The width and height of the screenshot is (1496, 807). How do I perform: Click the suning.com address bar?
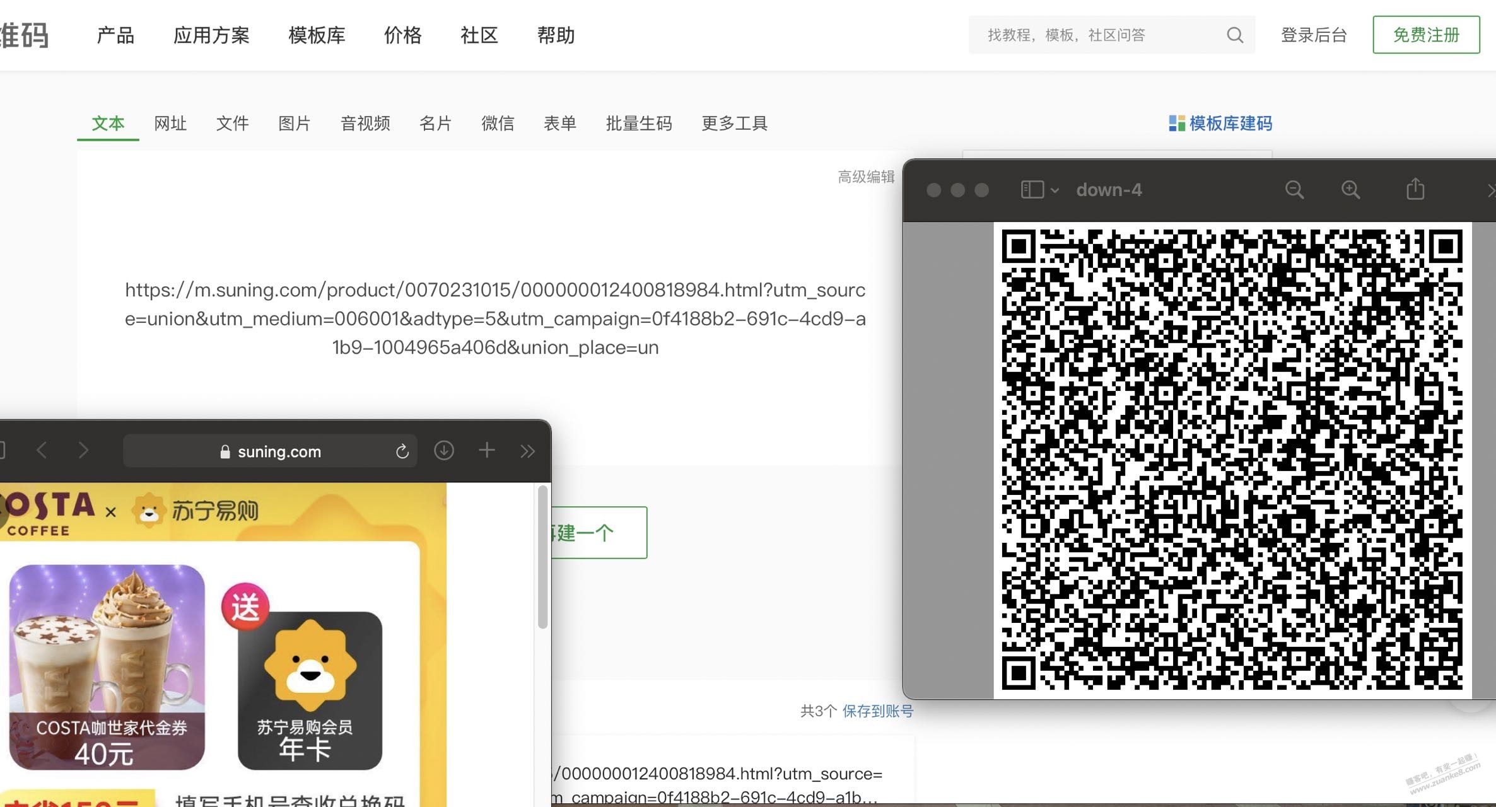[x=270, y=451]
